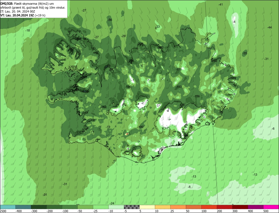The image size is (279, 213).
Task: Click the 300 tick label on the color scale
Action: coord(235,211)
